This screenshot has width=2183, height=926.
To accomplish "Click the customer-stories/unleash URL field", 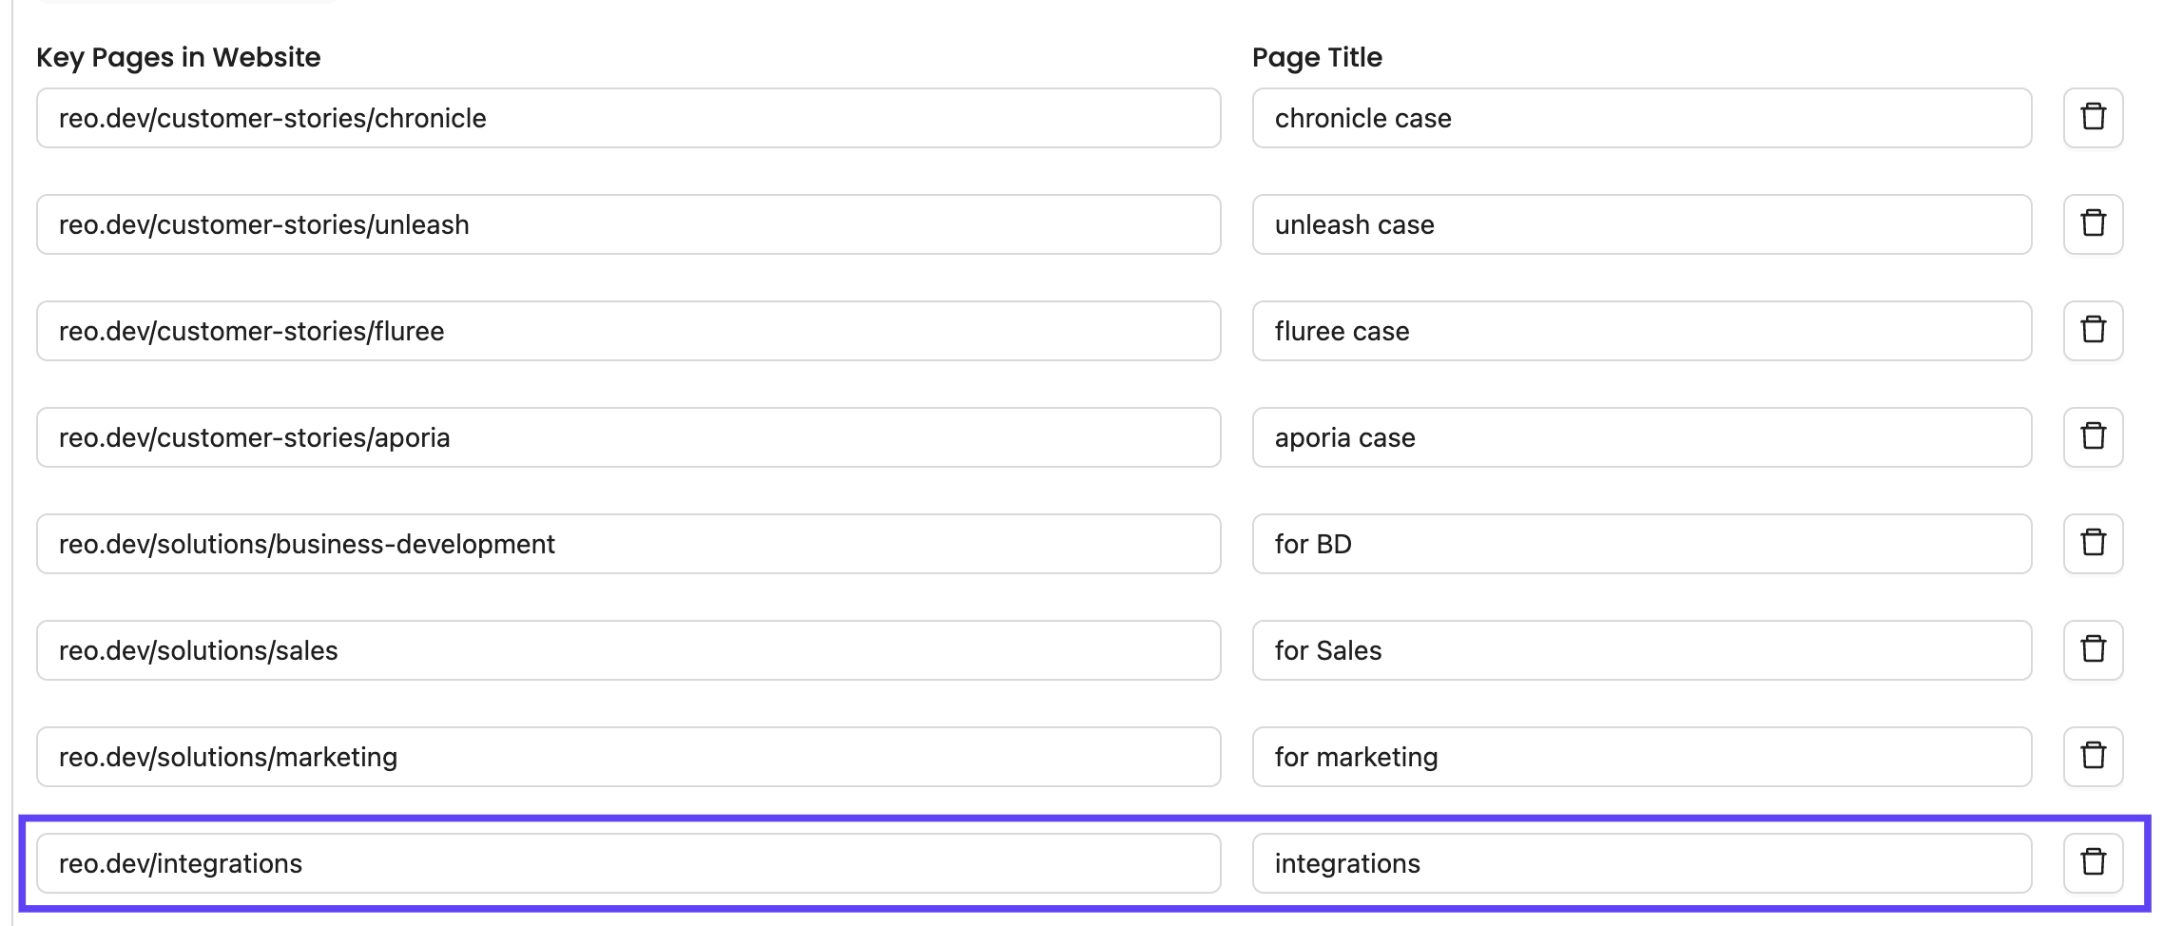I will pos(628,224).
